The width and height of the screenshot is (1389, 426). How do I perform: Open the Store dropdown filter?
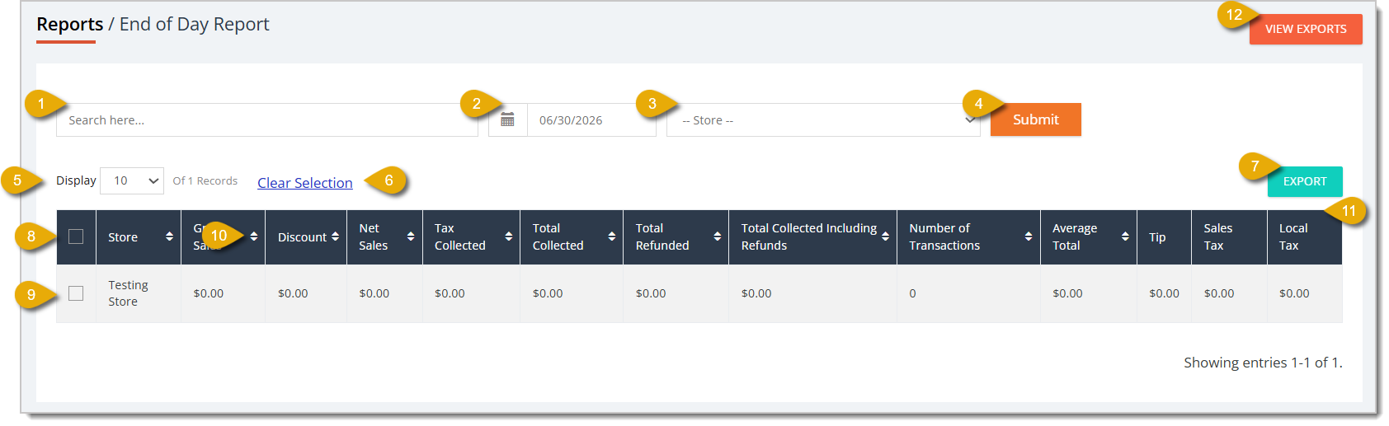(823, 120)
